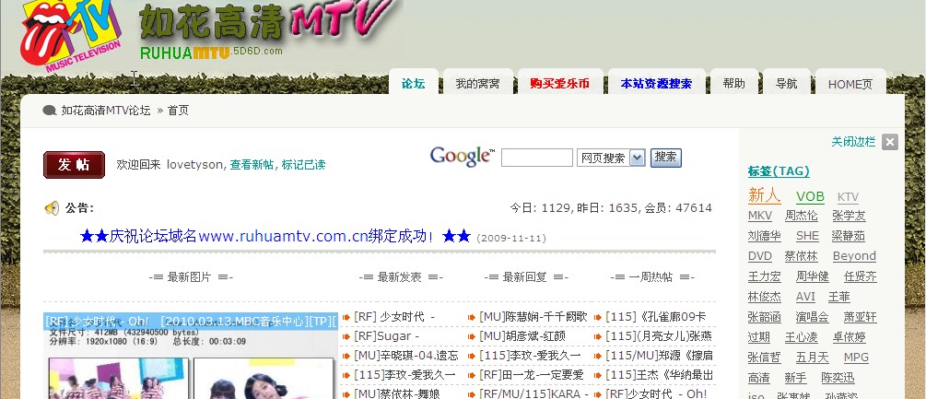Click the orange arrow before [RF]Sugar post
The height and width of the screenshot is (399, 926).
click(x=346, y=336)
